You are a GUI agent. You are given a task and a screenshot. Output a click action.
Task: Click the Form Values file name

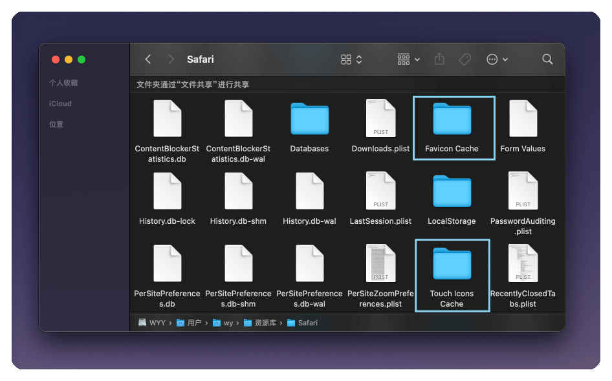(523, 149)
